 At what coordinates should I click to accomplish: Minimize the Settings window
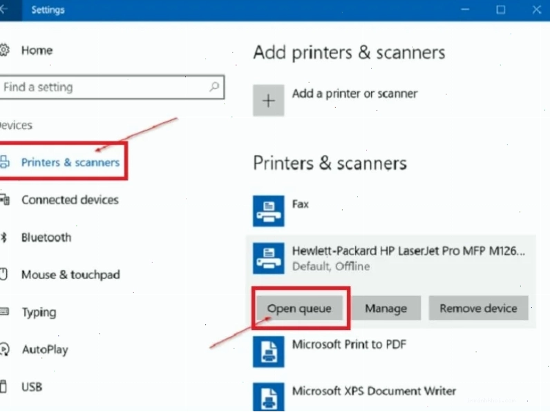[465, 10]
